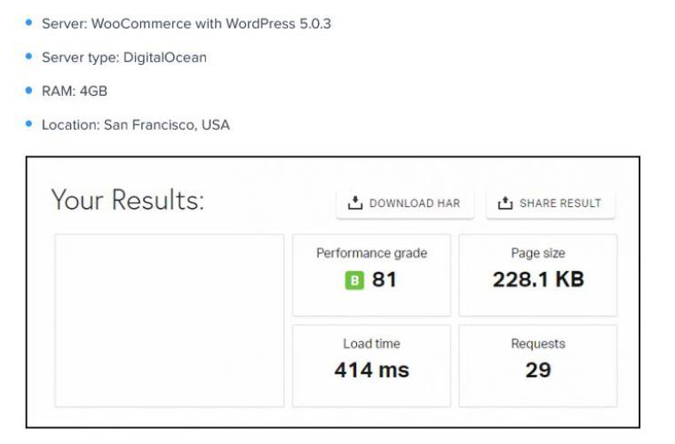Click the Location San Francisco line
675x444 pixels.
pyautogui.click(x=135, y=125)
